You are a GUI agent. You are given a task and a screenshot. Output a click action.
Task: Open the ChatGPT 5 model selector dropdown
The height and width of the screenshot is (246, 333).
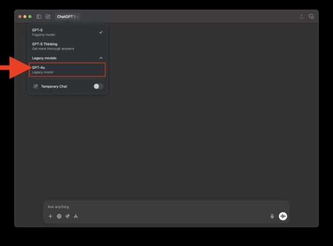(68, 16)
